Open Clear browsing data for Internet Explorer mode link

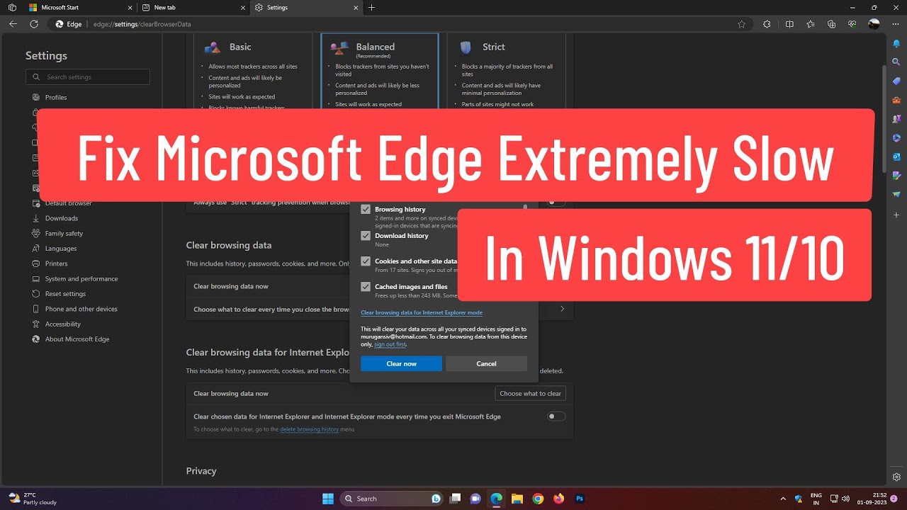pos(422,312)
